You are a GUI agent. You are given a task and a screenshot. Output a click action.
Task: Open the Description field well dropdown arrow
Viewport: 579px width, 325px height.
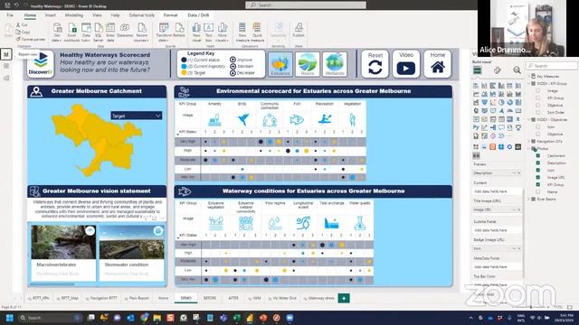point(514,172)
